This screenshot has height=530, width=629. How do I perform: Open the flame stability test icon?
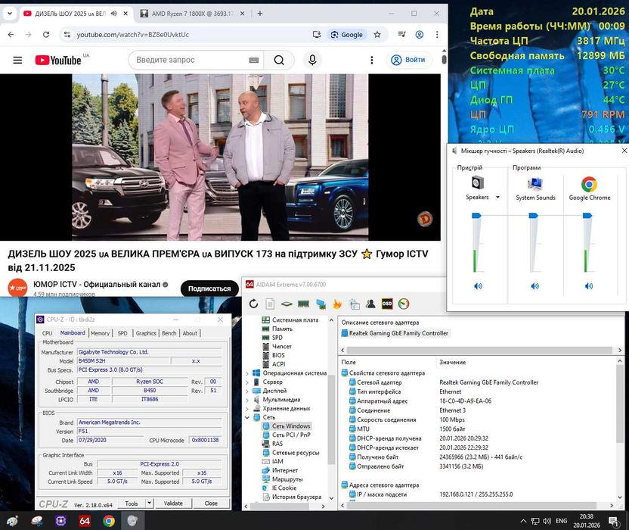[x=337, y=304]
